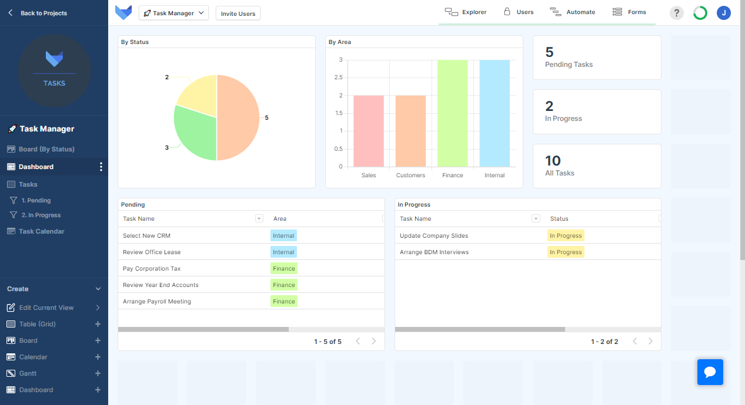745x405 pixels.
Task: Click the J user avatar
Action: 724,13
